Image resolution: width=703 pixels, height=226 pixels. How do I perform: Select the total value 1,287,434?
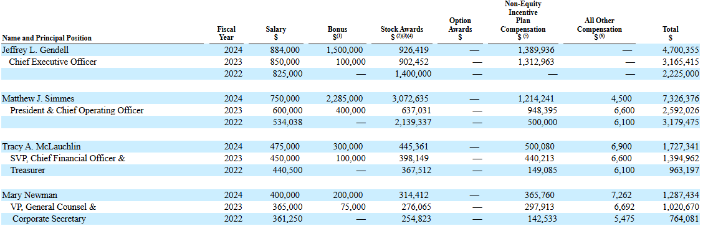[681, 195]
